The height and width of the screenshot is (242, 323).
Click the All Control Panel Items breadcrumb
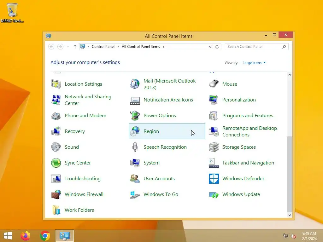[x=141, y=47]
